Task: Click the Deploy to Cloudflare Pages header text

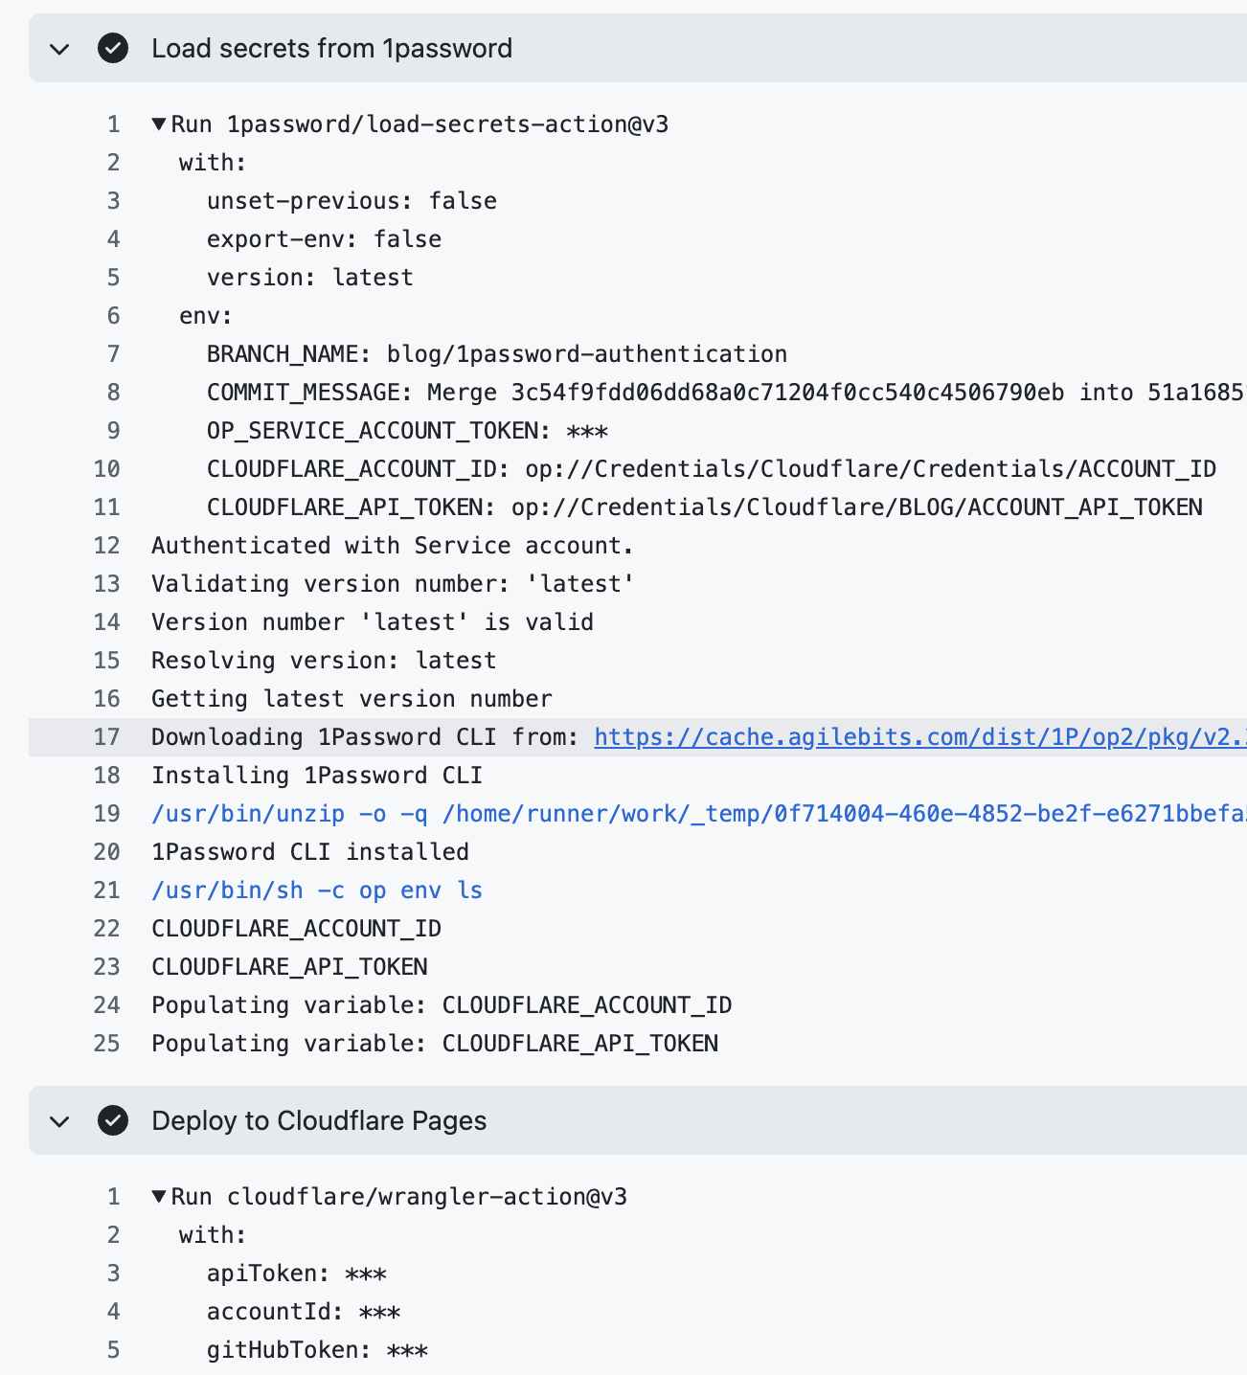Action: [x=318, y=1121]
